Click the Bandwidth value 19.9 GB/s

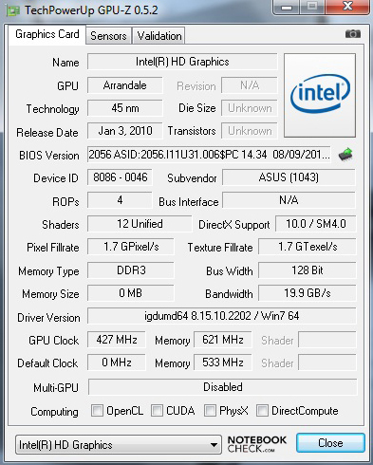coord(308,293)
